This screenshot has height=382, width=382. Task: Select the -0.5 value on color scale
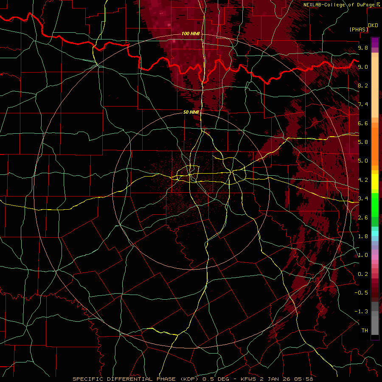click(x=361, y=293)
